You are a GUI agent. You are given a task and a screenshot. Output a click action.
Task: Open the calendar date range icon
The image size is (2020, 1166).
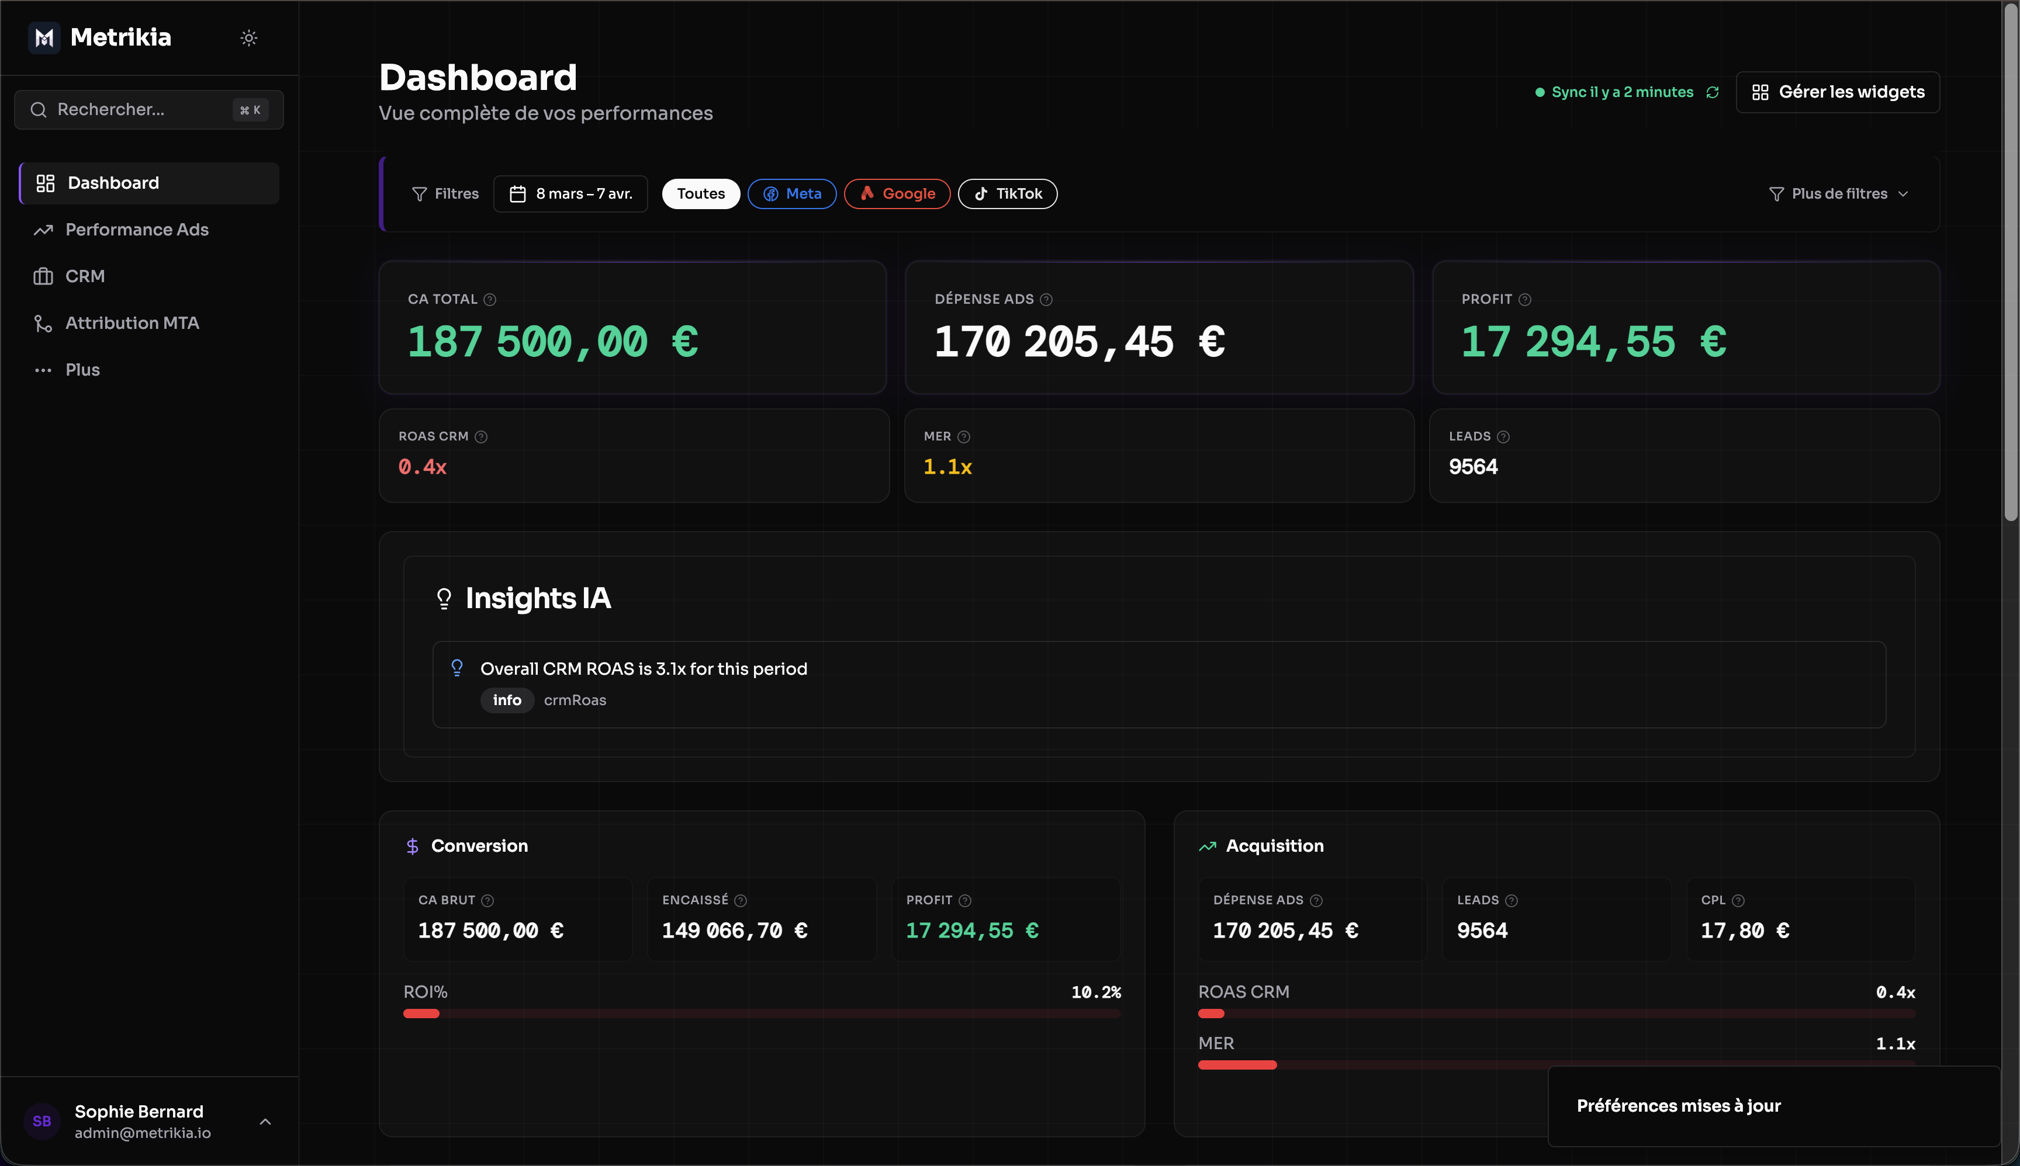tap(518, 193)
